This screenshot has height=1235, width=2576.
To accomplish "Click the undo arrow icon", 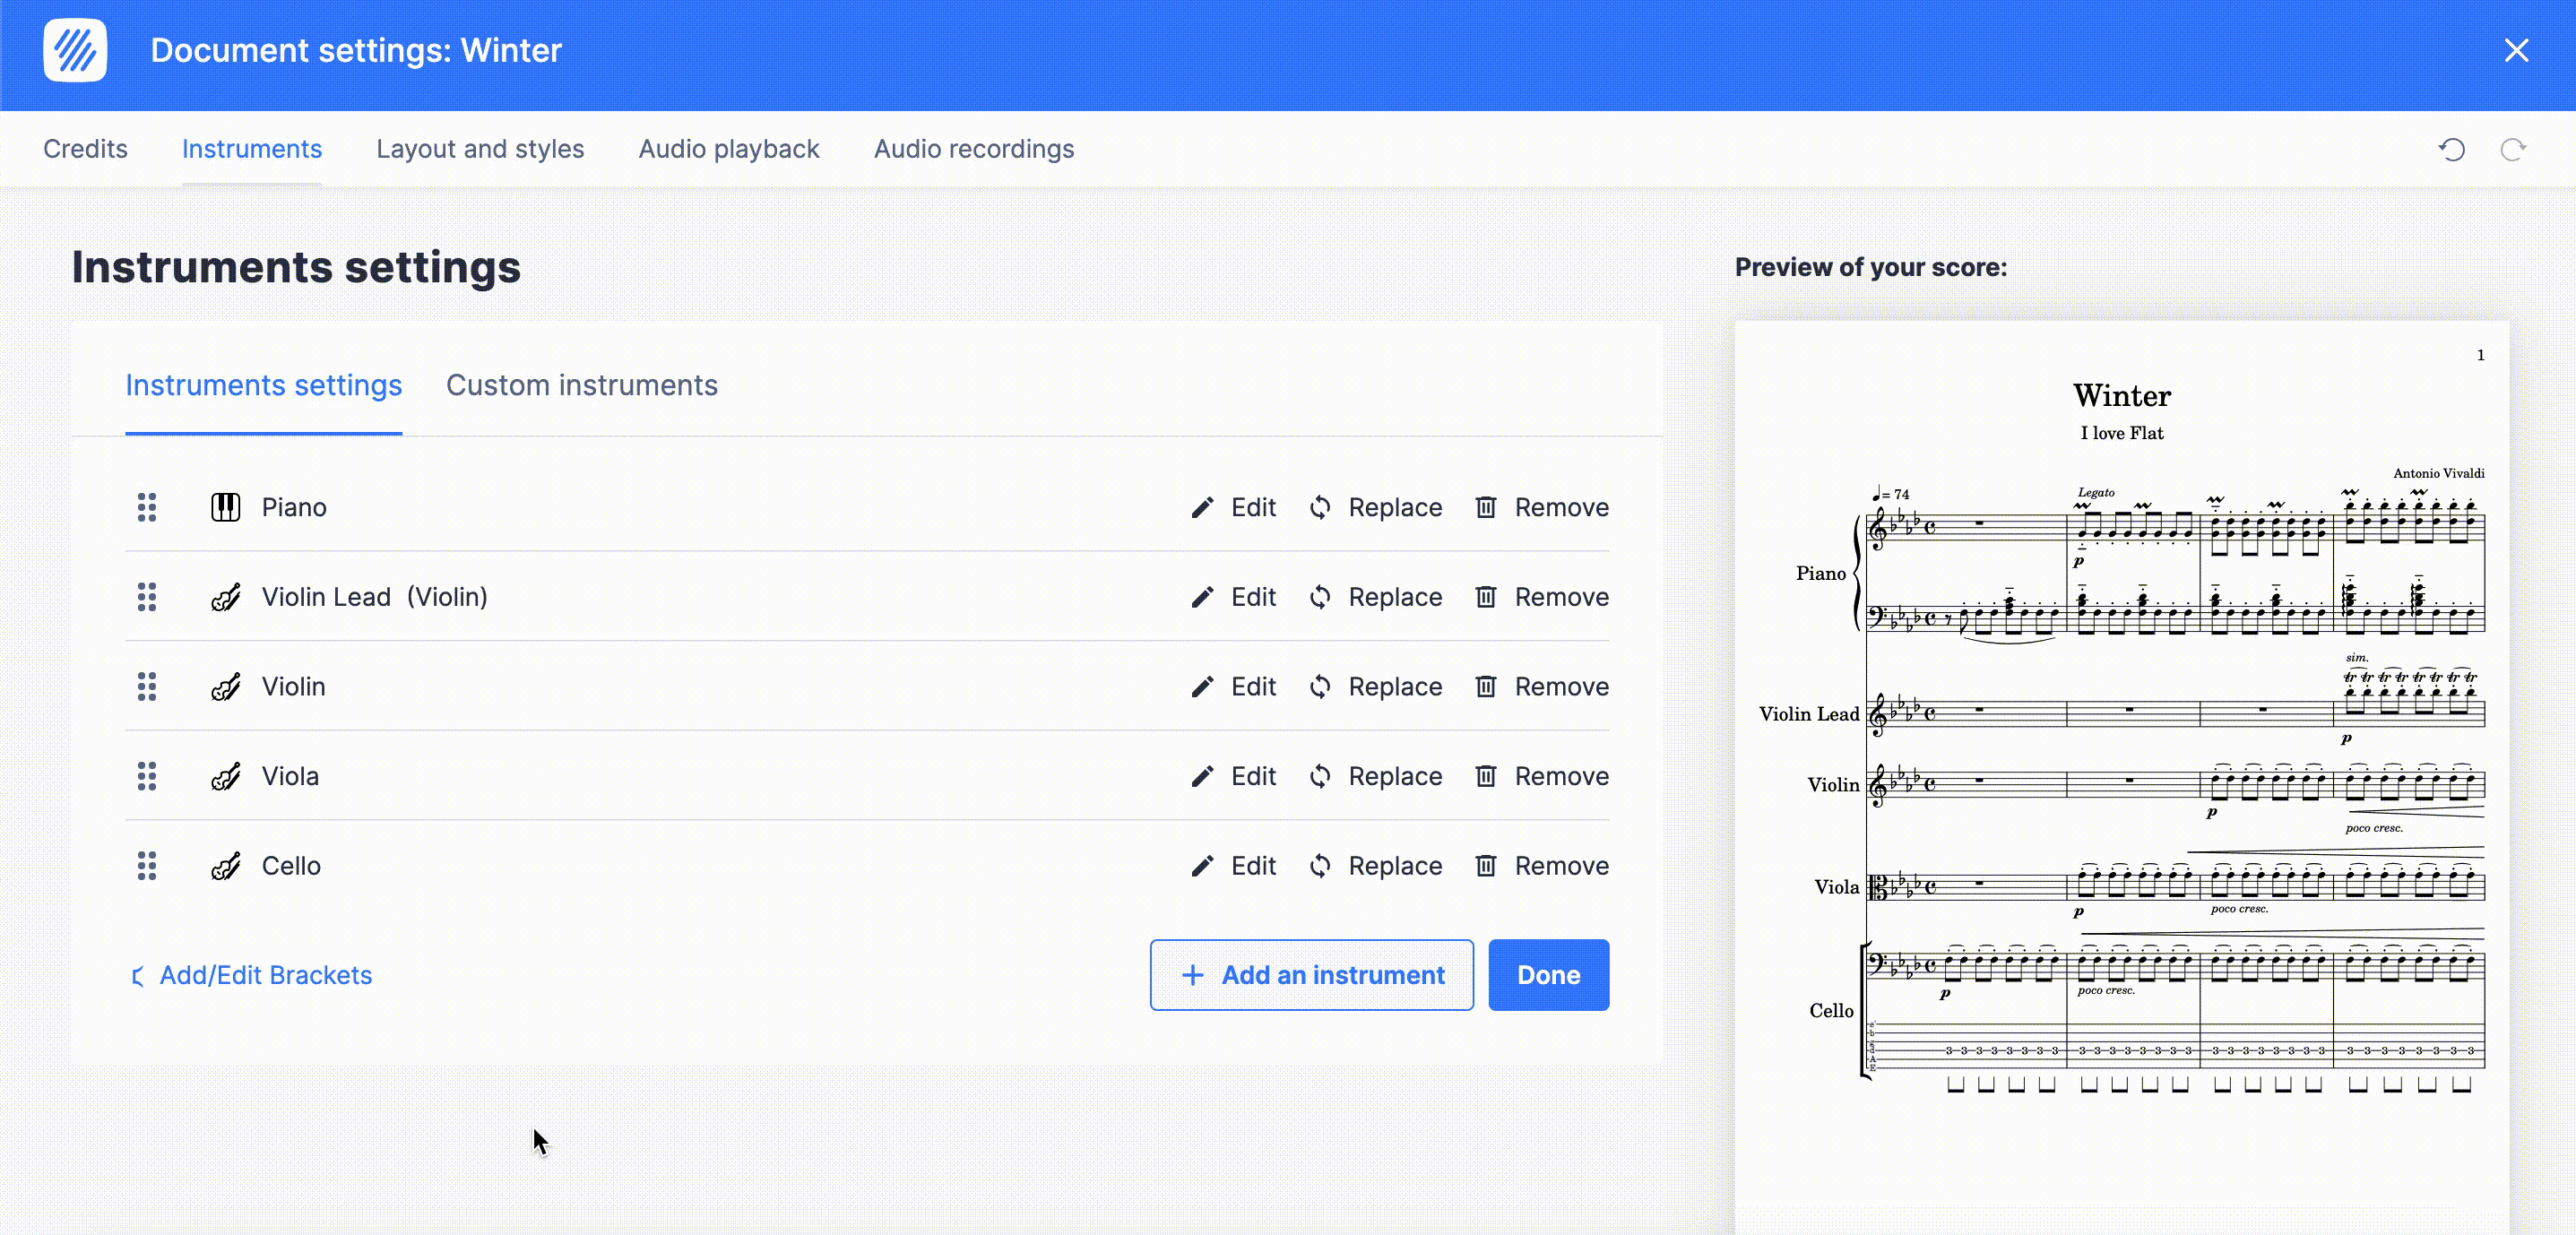I will (x=2451, y=150).
